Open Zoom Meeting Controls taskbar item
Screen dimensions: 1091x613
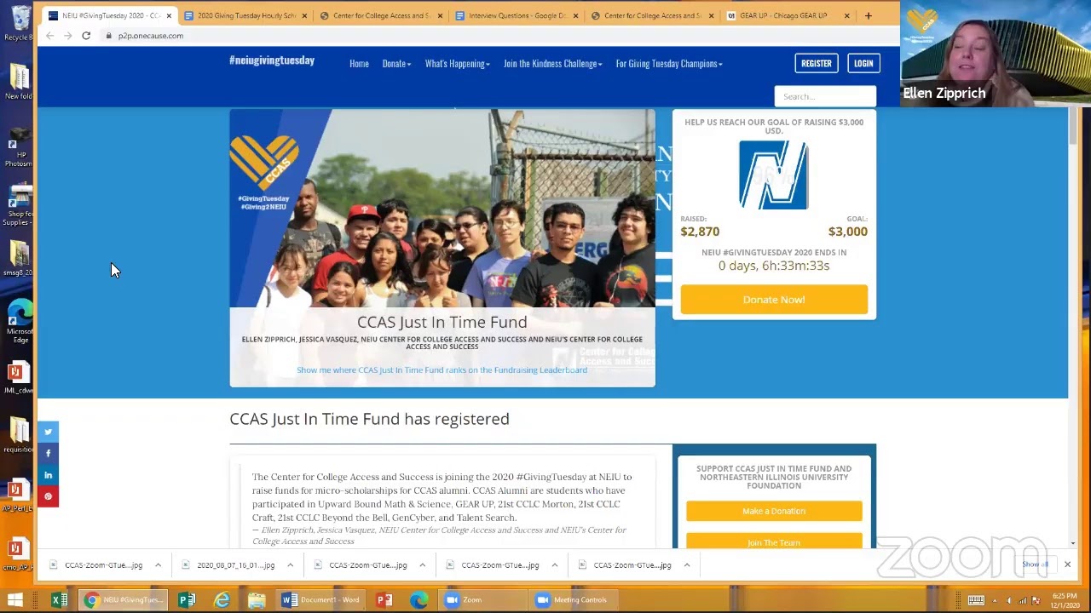point(572,600)
